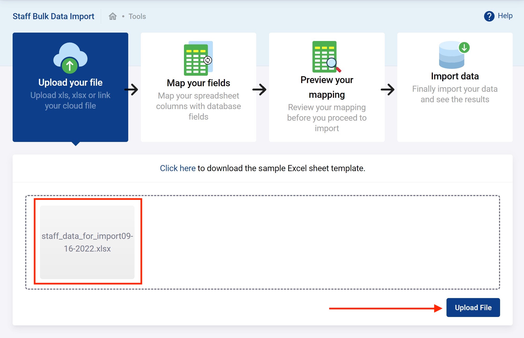Click the home icon in breadcrumb

(x=113, y=16)
